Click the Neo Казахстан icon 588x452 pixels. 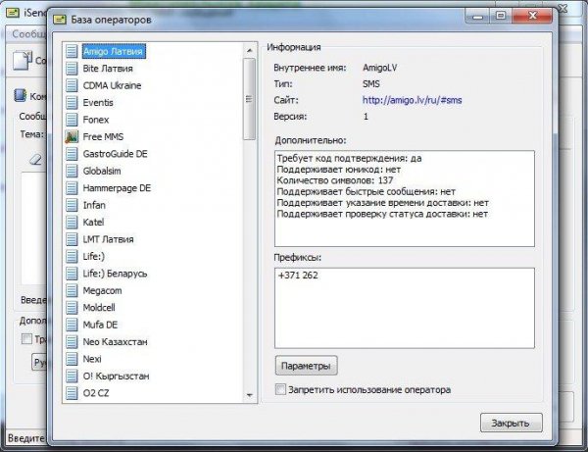tap(72, 342)
